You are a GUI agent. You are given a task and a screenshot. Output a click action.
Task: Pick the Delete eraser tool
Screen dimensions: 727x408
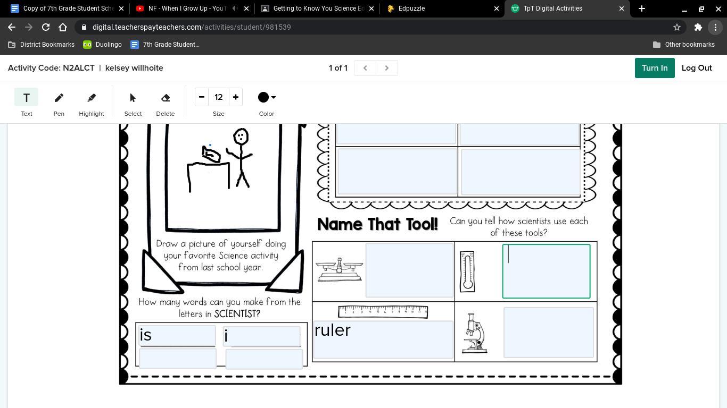point(165,98)
